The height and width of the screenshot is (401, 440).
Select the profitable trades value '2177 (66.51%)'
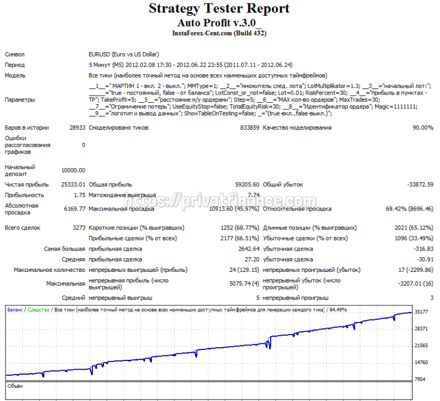240,238
